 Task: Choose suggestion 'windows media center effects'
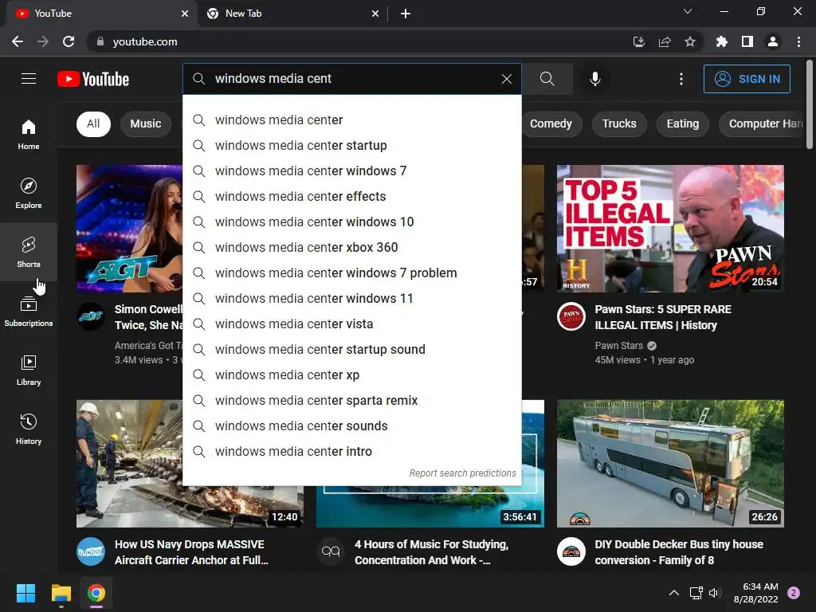tap(351, 197)
